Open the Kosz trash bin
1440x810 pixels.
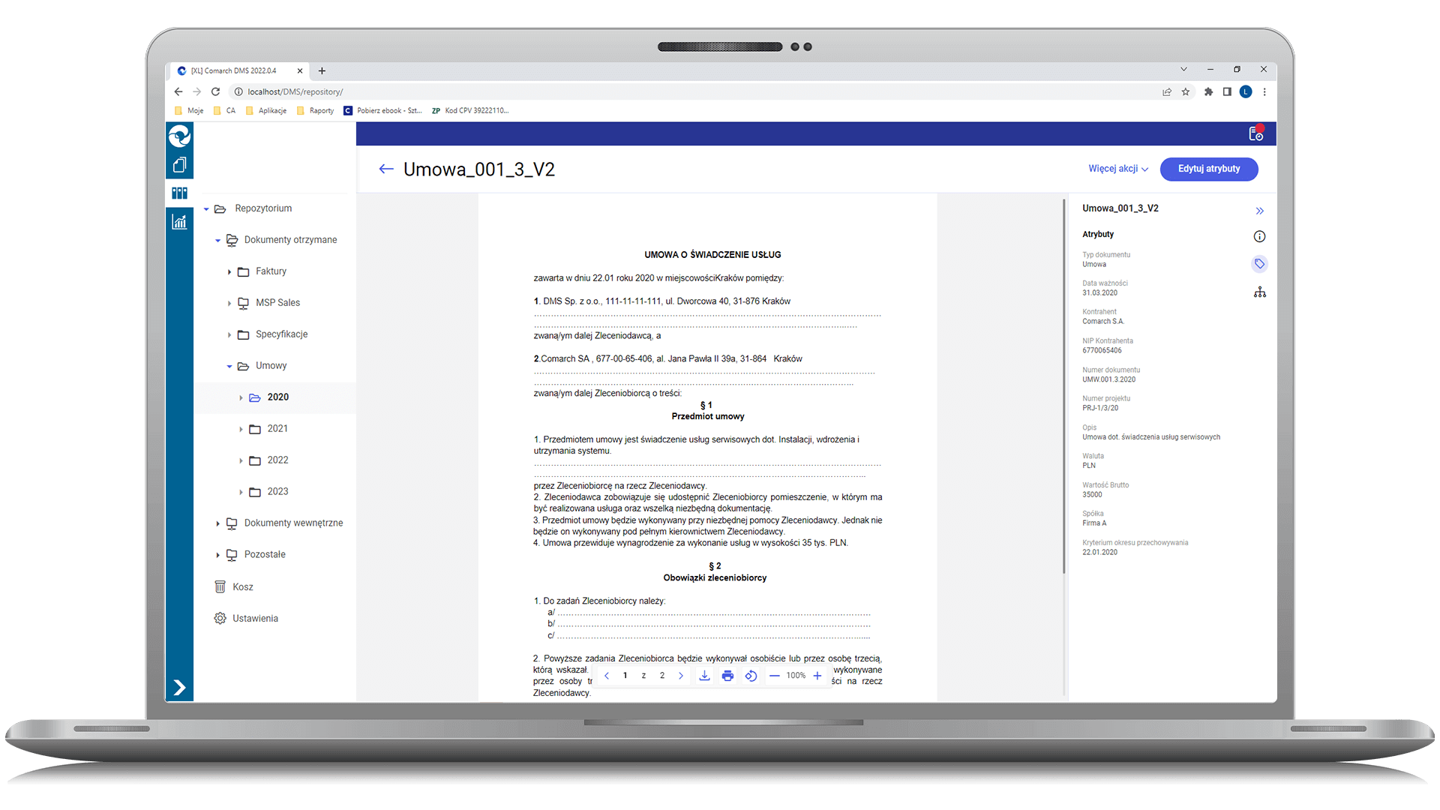tap(234, 586)
